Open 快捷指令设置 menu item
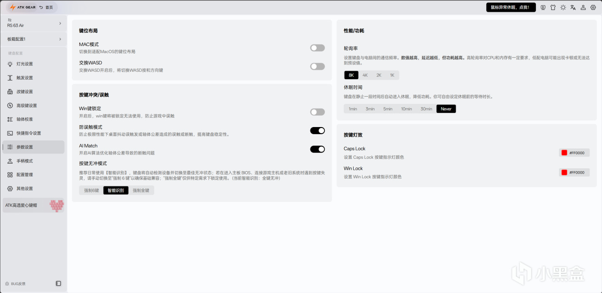Image resolution: width=602 pixels, height=293 pixels. [33, 133]
